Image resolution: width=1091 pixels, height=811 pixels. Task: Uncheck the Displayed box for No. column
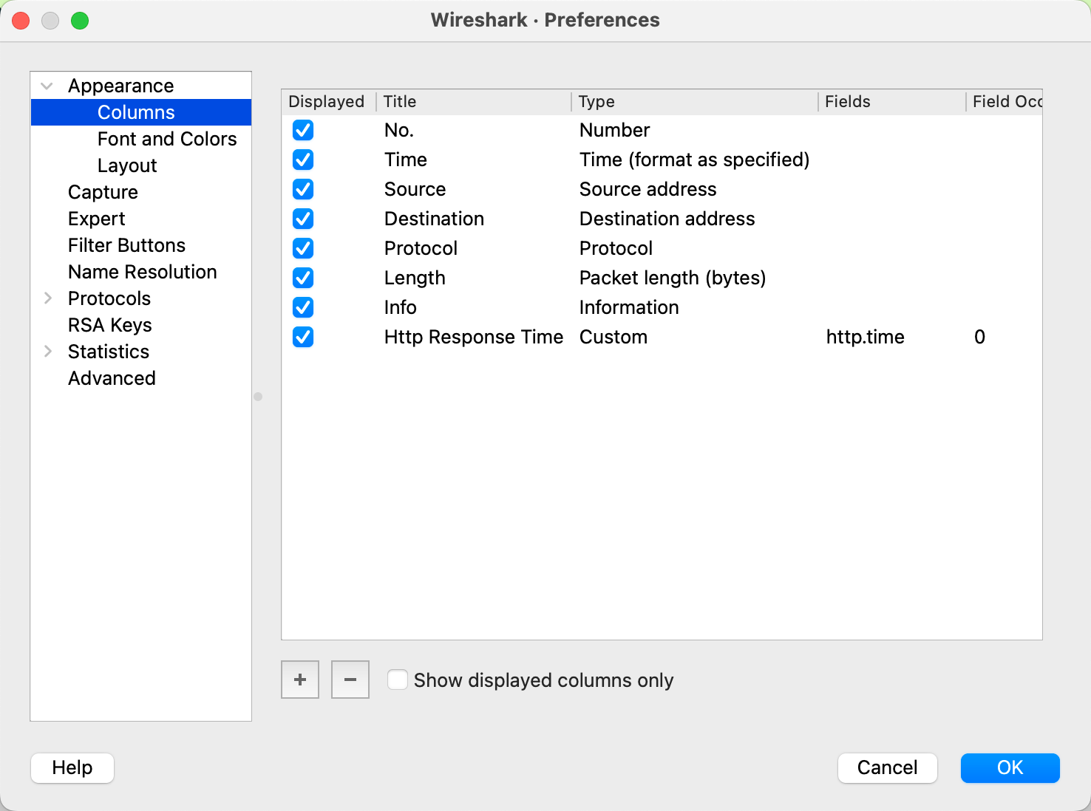click(x=303, y=130)
